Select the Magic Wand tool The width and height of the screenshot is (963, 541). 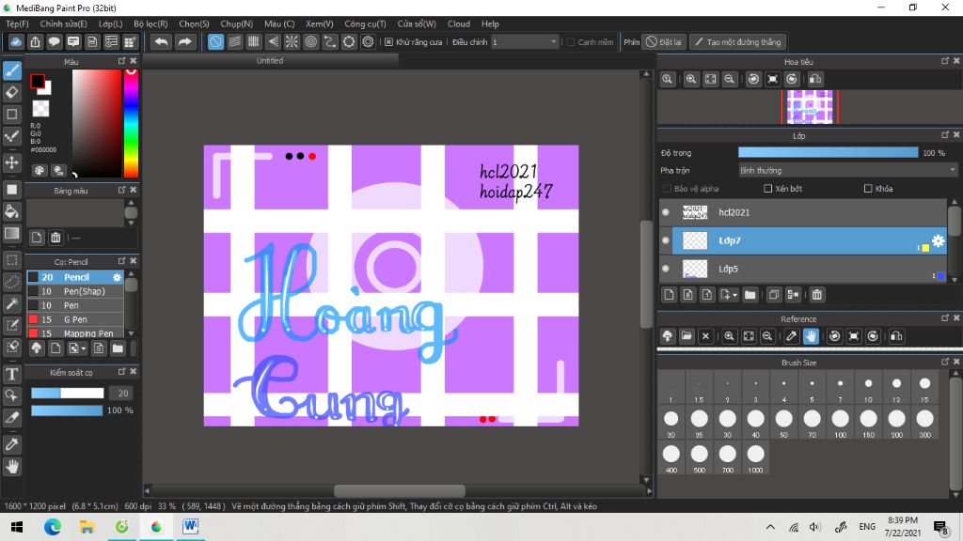pos(11,303)
